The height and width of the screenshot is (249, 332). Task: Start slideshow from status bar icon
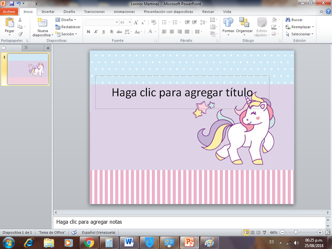[x=264, y=232]
